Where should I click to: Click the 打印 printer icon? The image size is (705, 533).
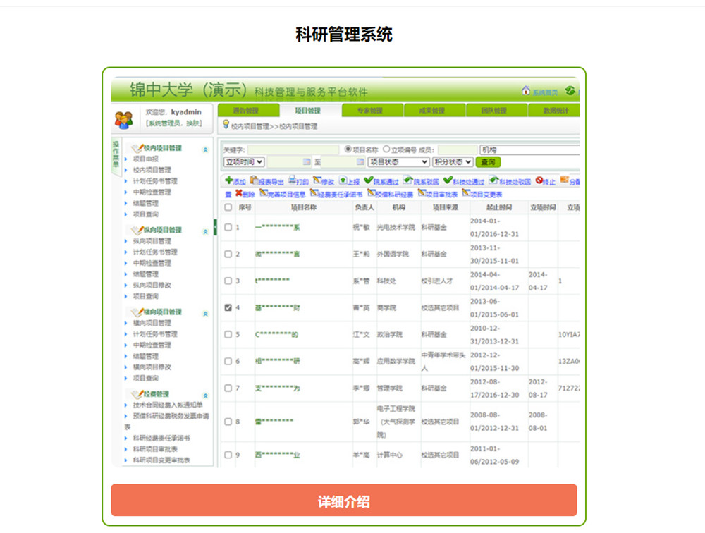(x=292, y=180)
